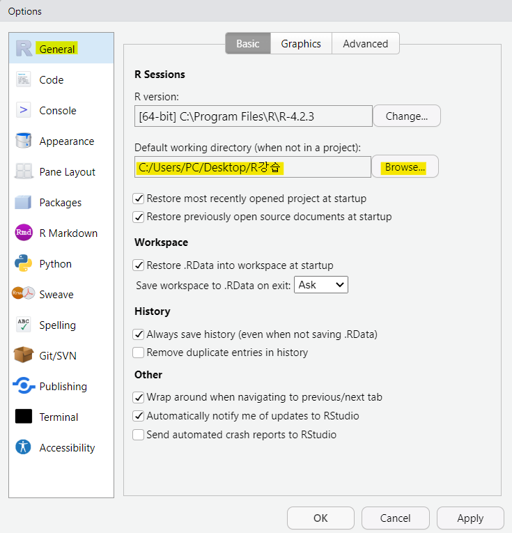Select the Git/SVN category label
Screen dimensions: 512x533
58,356
